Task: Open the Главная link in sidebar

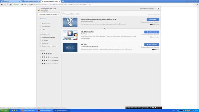Action: (43, 19)
